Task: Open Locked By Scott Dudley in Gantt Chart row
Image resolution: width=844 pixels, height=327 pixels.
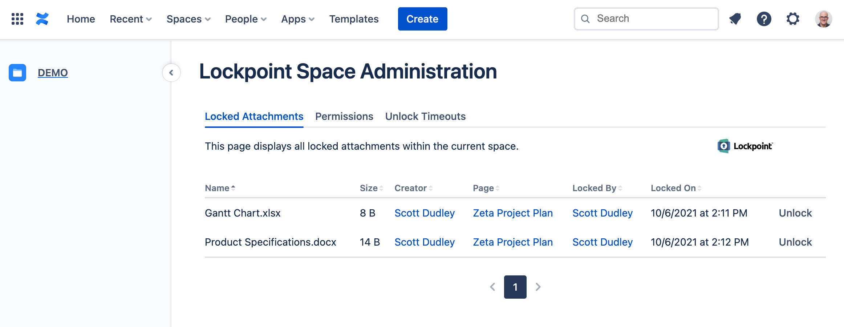Action: 602,213
